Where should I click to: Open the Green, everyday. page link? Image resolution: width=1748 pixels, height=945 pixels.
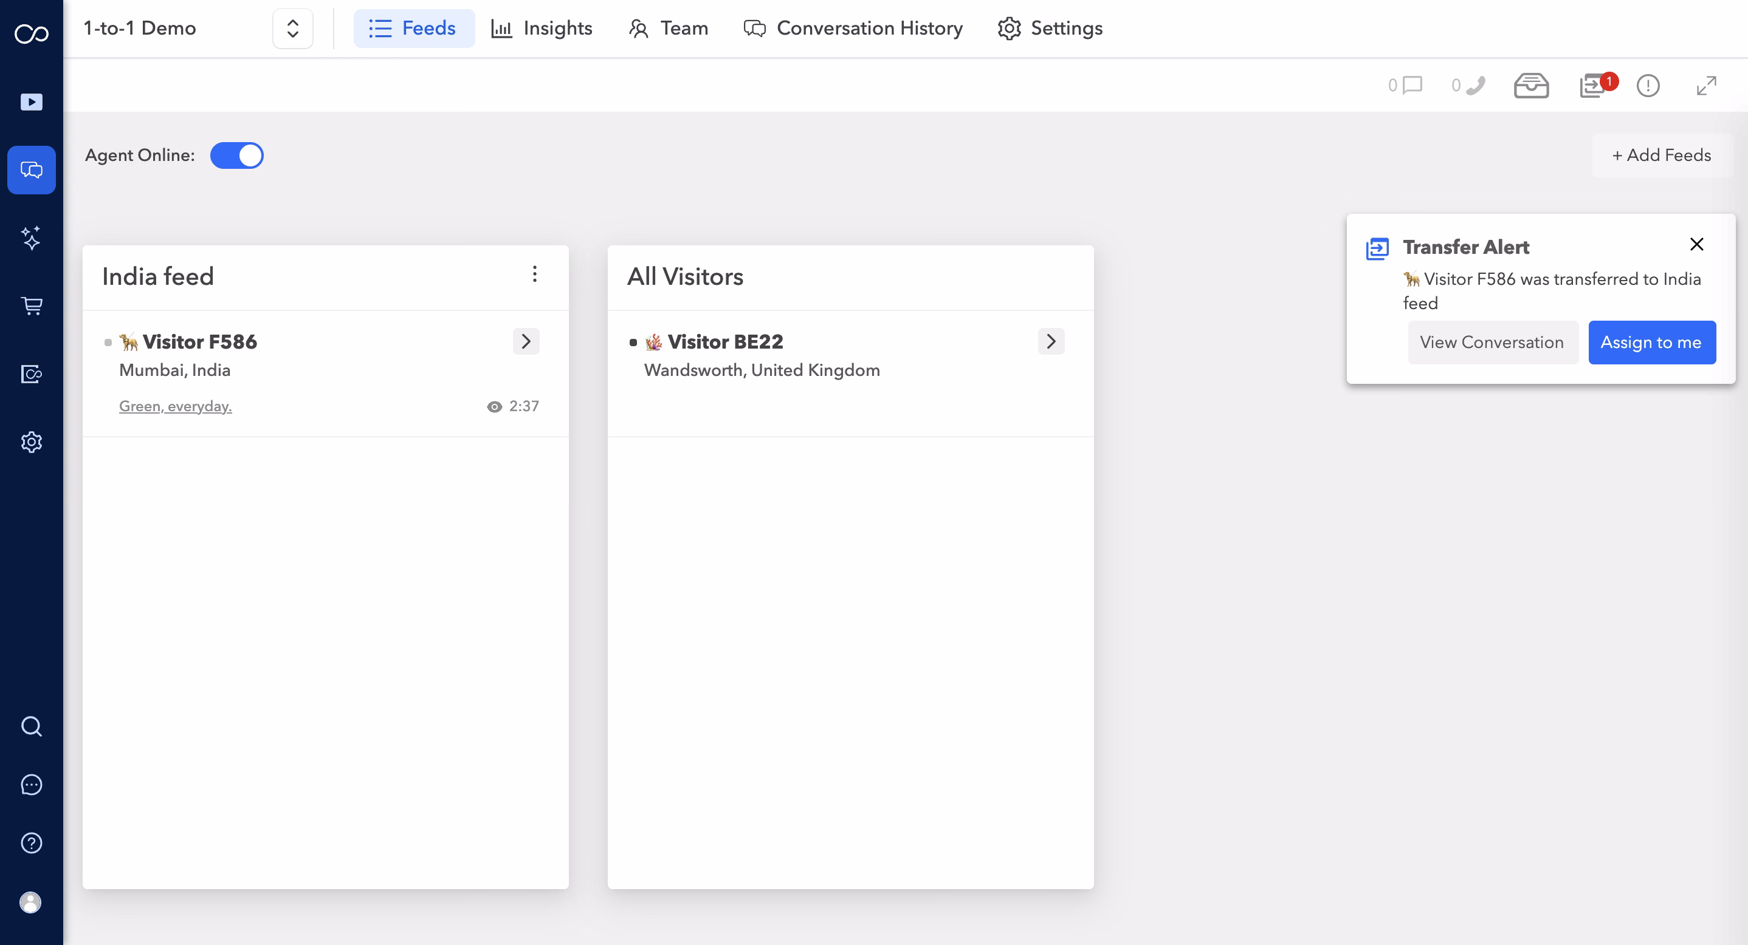click(x=175, y=406)
